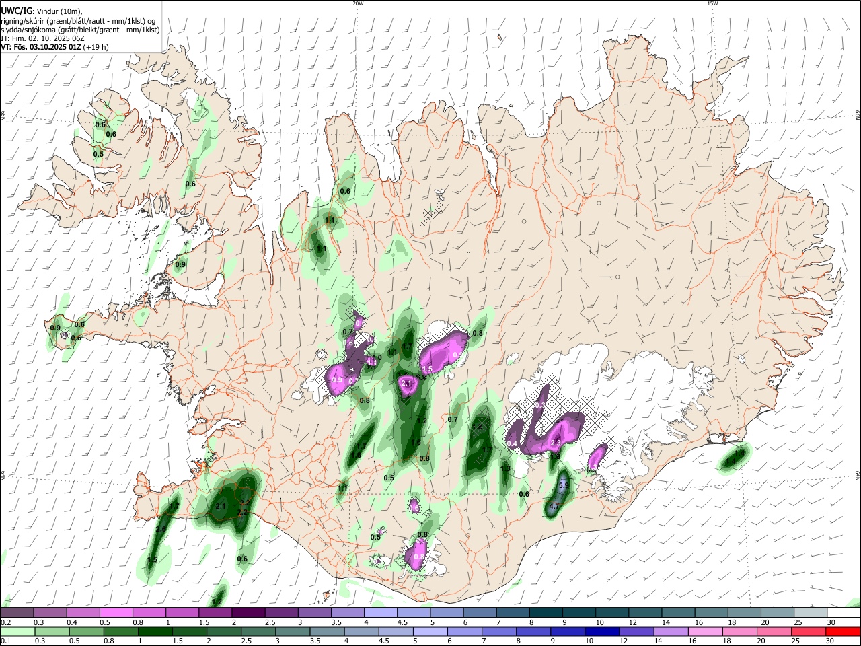This screenshot has height=646, width=861.
Task: Click the navy blue 10–12 swatch in lower scale
Action: point(603,632)
